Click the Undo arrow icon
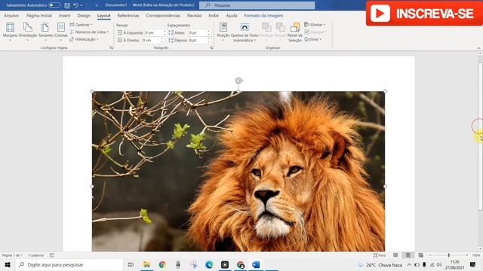This screenshot has width=483, height=271. click(x=75, y=5)
